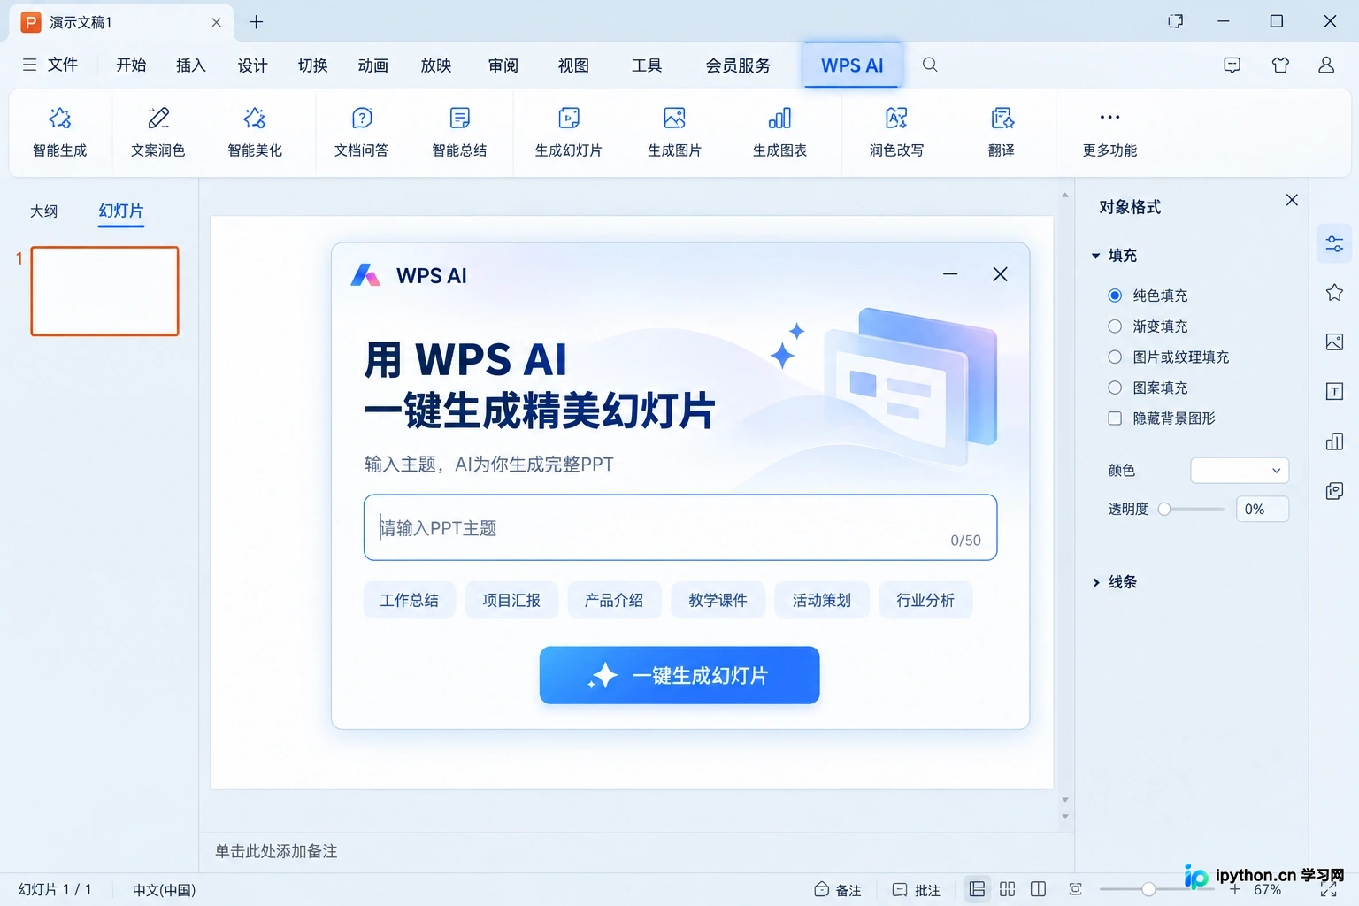Launch 智能总结 summary tool
Image resolution: width=1359 pixels, height=906 pixels.
tap(459, 132)
